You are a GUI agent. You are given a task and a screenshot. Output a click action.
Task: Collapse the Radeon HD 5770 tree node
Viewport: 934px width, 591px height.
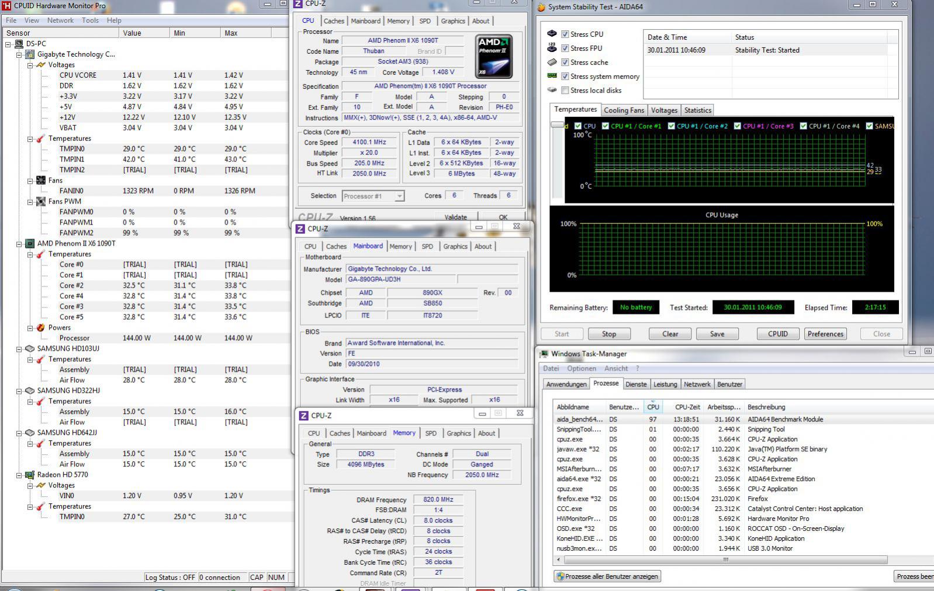(19, 475)
